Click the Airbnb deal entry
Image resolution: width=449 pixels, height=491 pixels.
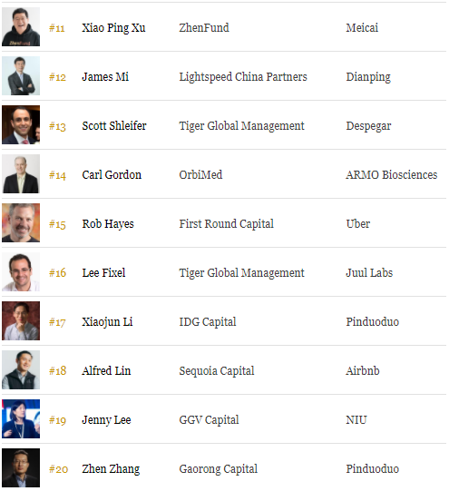point(363,371)
